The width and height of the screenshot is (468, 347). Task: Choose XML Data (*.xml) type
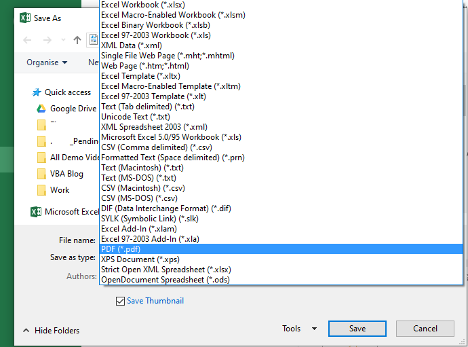point(281,45)
